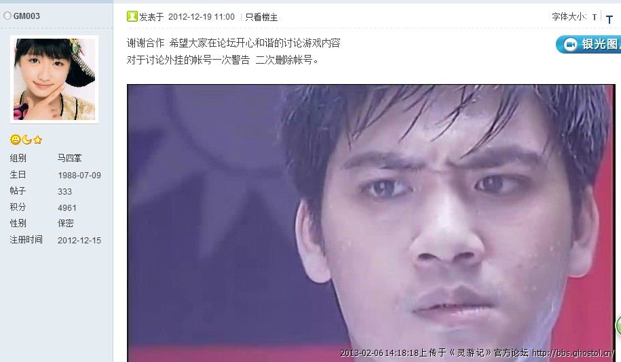Click the crescent moon rank icon

click(x=26, y=139)
